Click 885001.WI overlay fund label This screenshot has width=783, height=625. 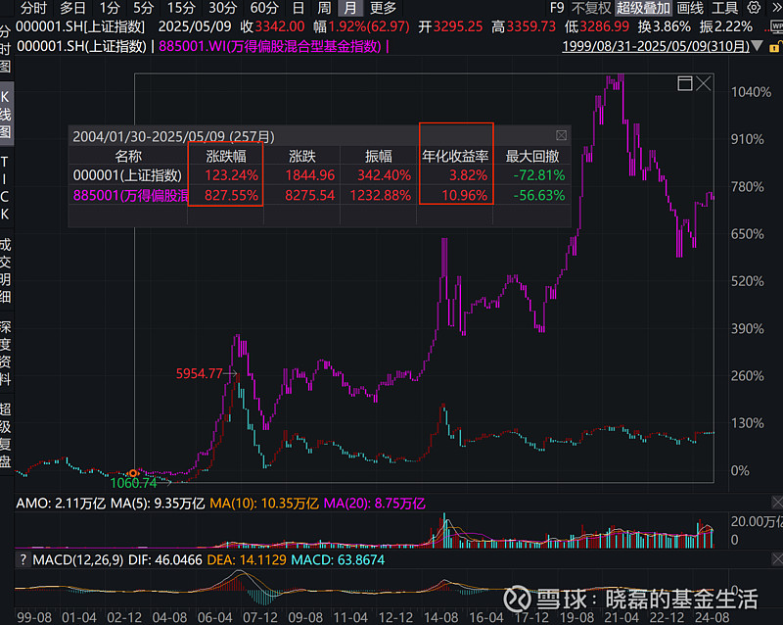click(270, 46)
